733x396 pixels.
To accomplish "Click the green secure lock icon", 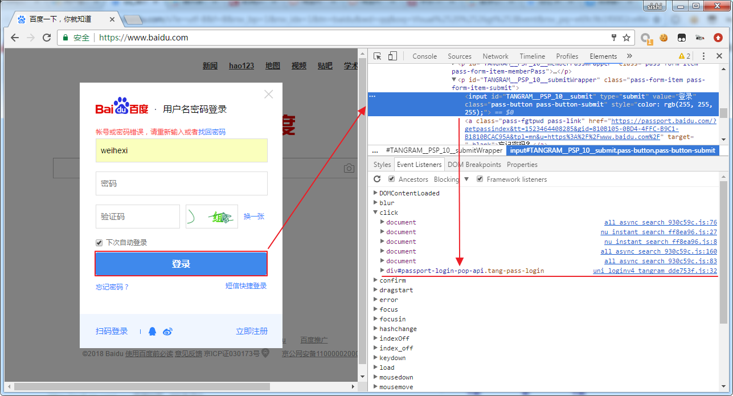I will (65, 38).
